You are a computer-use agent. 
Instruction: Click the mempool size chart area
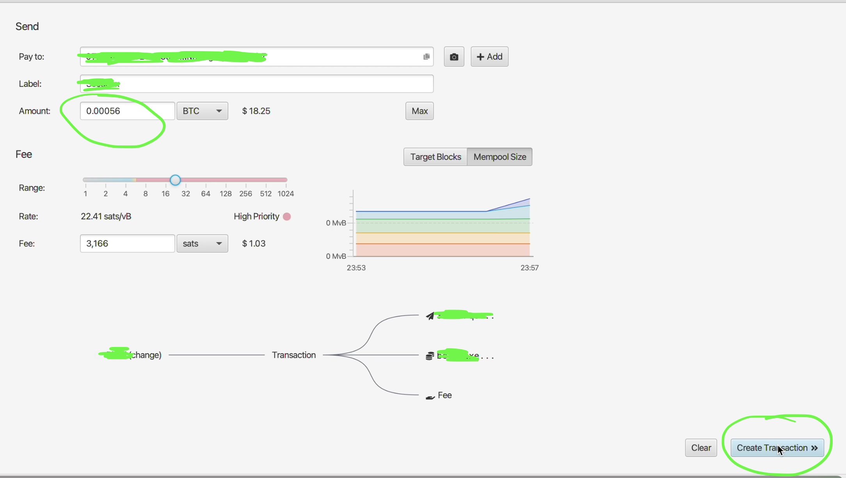[441, 230]
